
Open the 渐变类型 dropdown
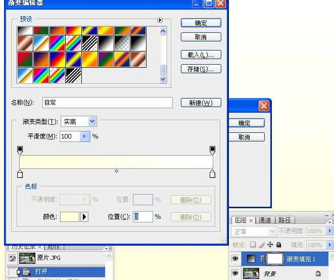click(x=92, y=121)
